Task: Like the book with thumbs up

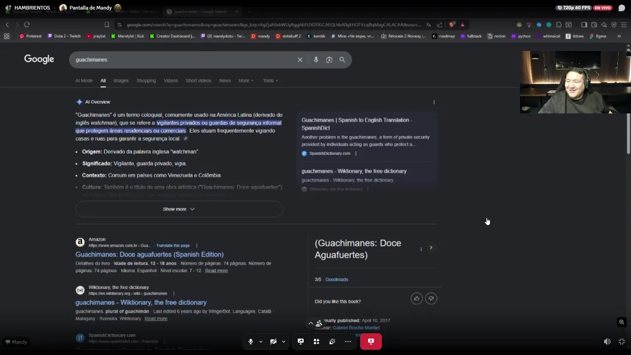Action: (417, 298)
